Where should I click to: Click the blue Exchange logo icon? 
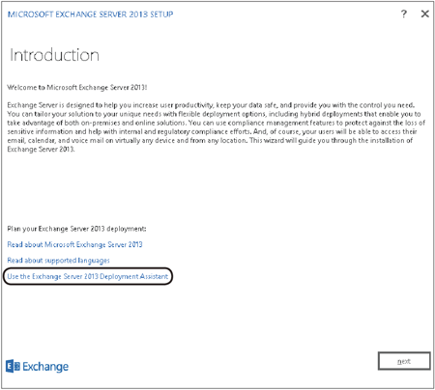pyautogui.click(x=13, y=366)
